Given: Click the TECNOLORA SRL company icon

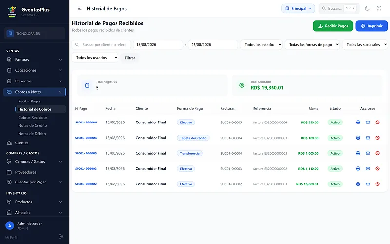Looking at the screenshot, I should click(10, 33).
